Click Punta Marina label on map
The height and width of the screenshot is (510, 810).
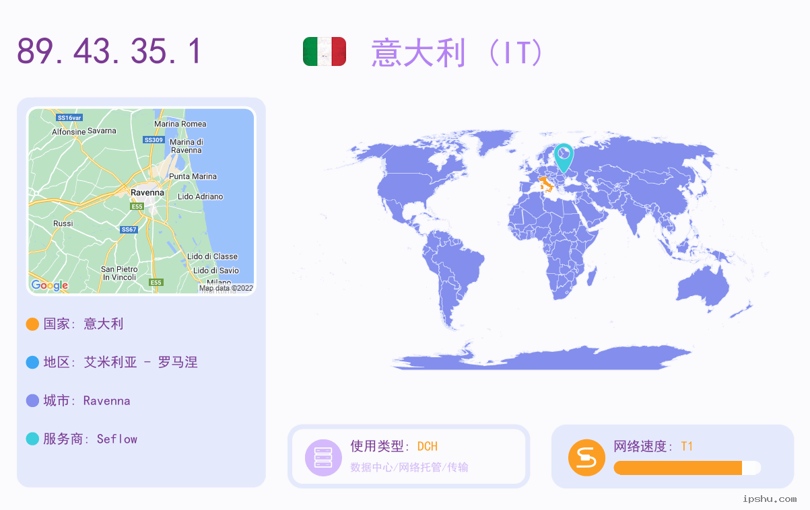193,176
